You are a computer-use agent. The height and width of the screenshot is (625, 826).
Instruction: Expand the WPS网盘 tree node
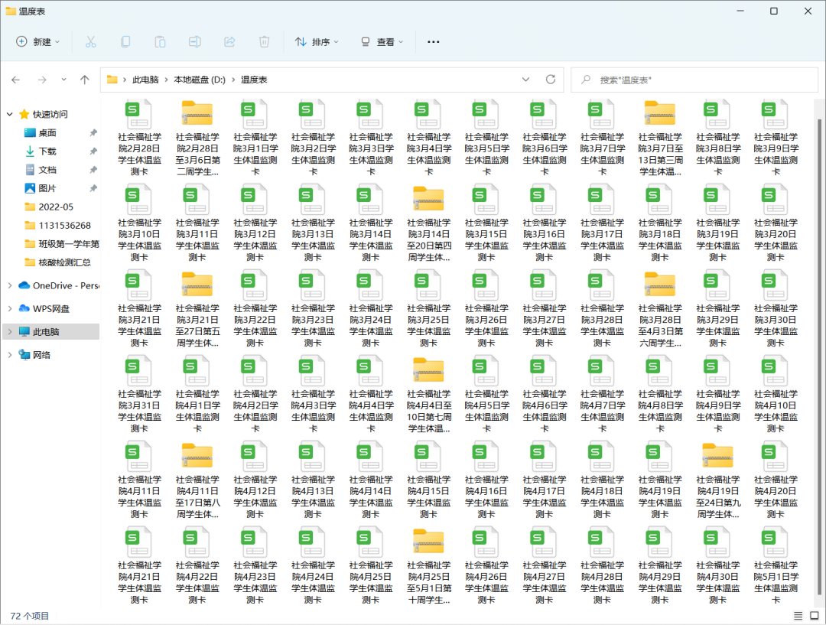coord(9,308)
